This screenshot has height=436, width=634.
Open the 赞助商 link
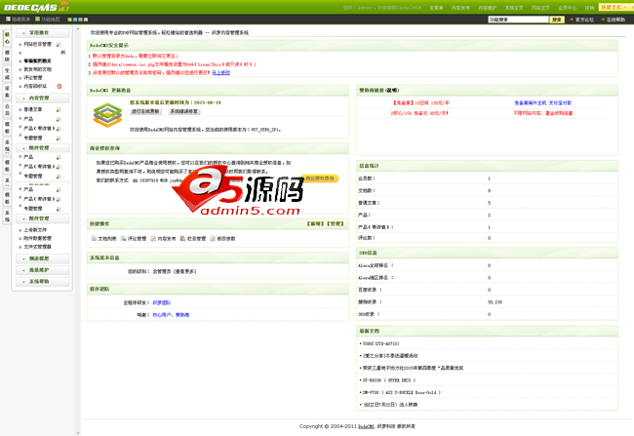click(182, 315)
